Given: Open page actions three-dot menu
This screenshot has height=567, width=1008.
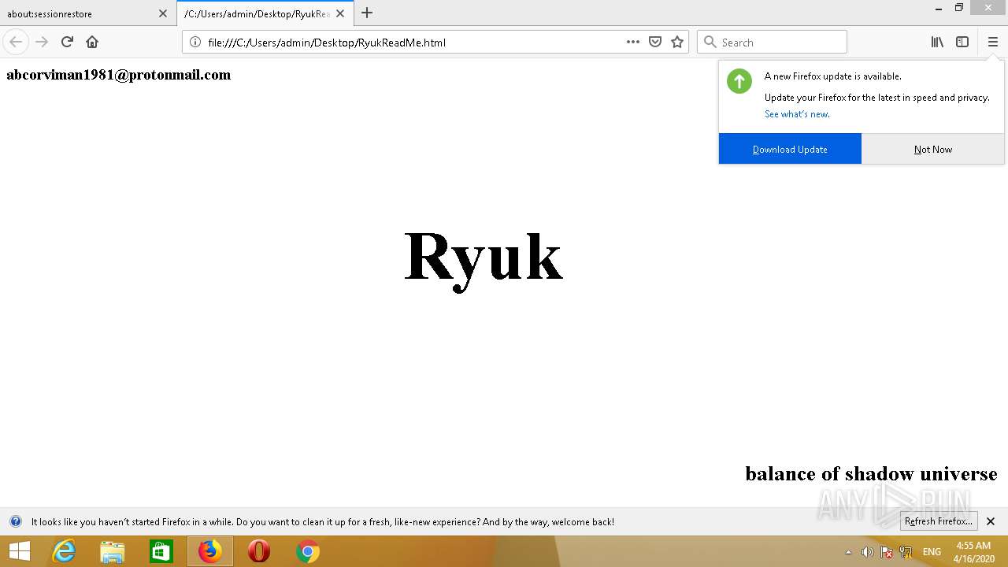Looking at the screenshot, I should pos(633,42).
